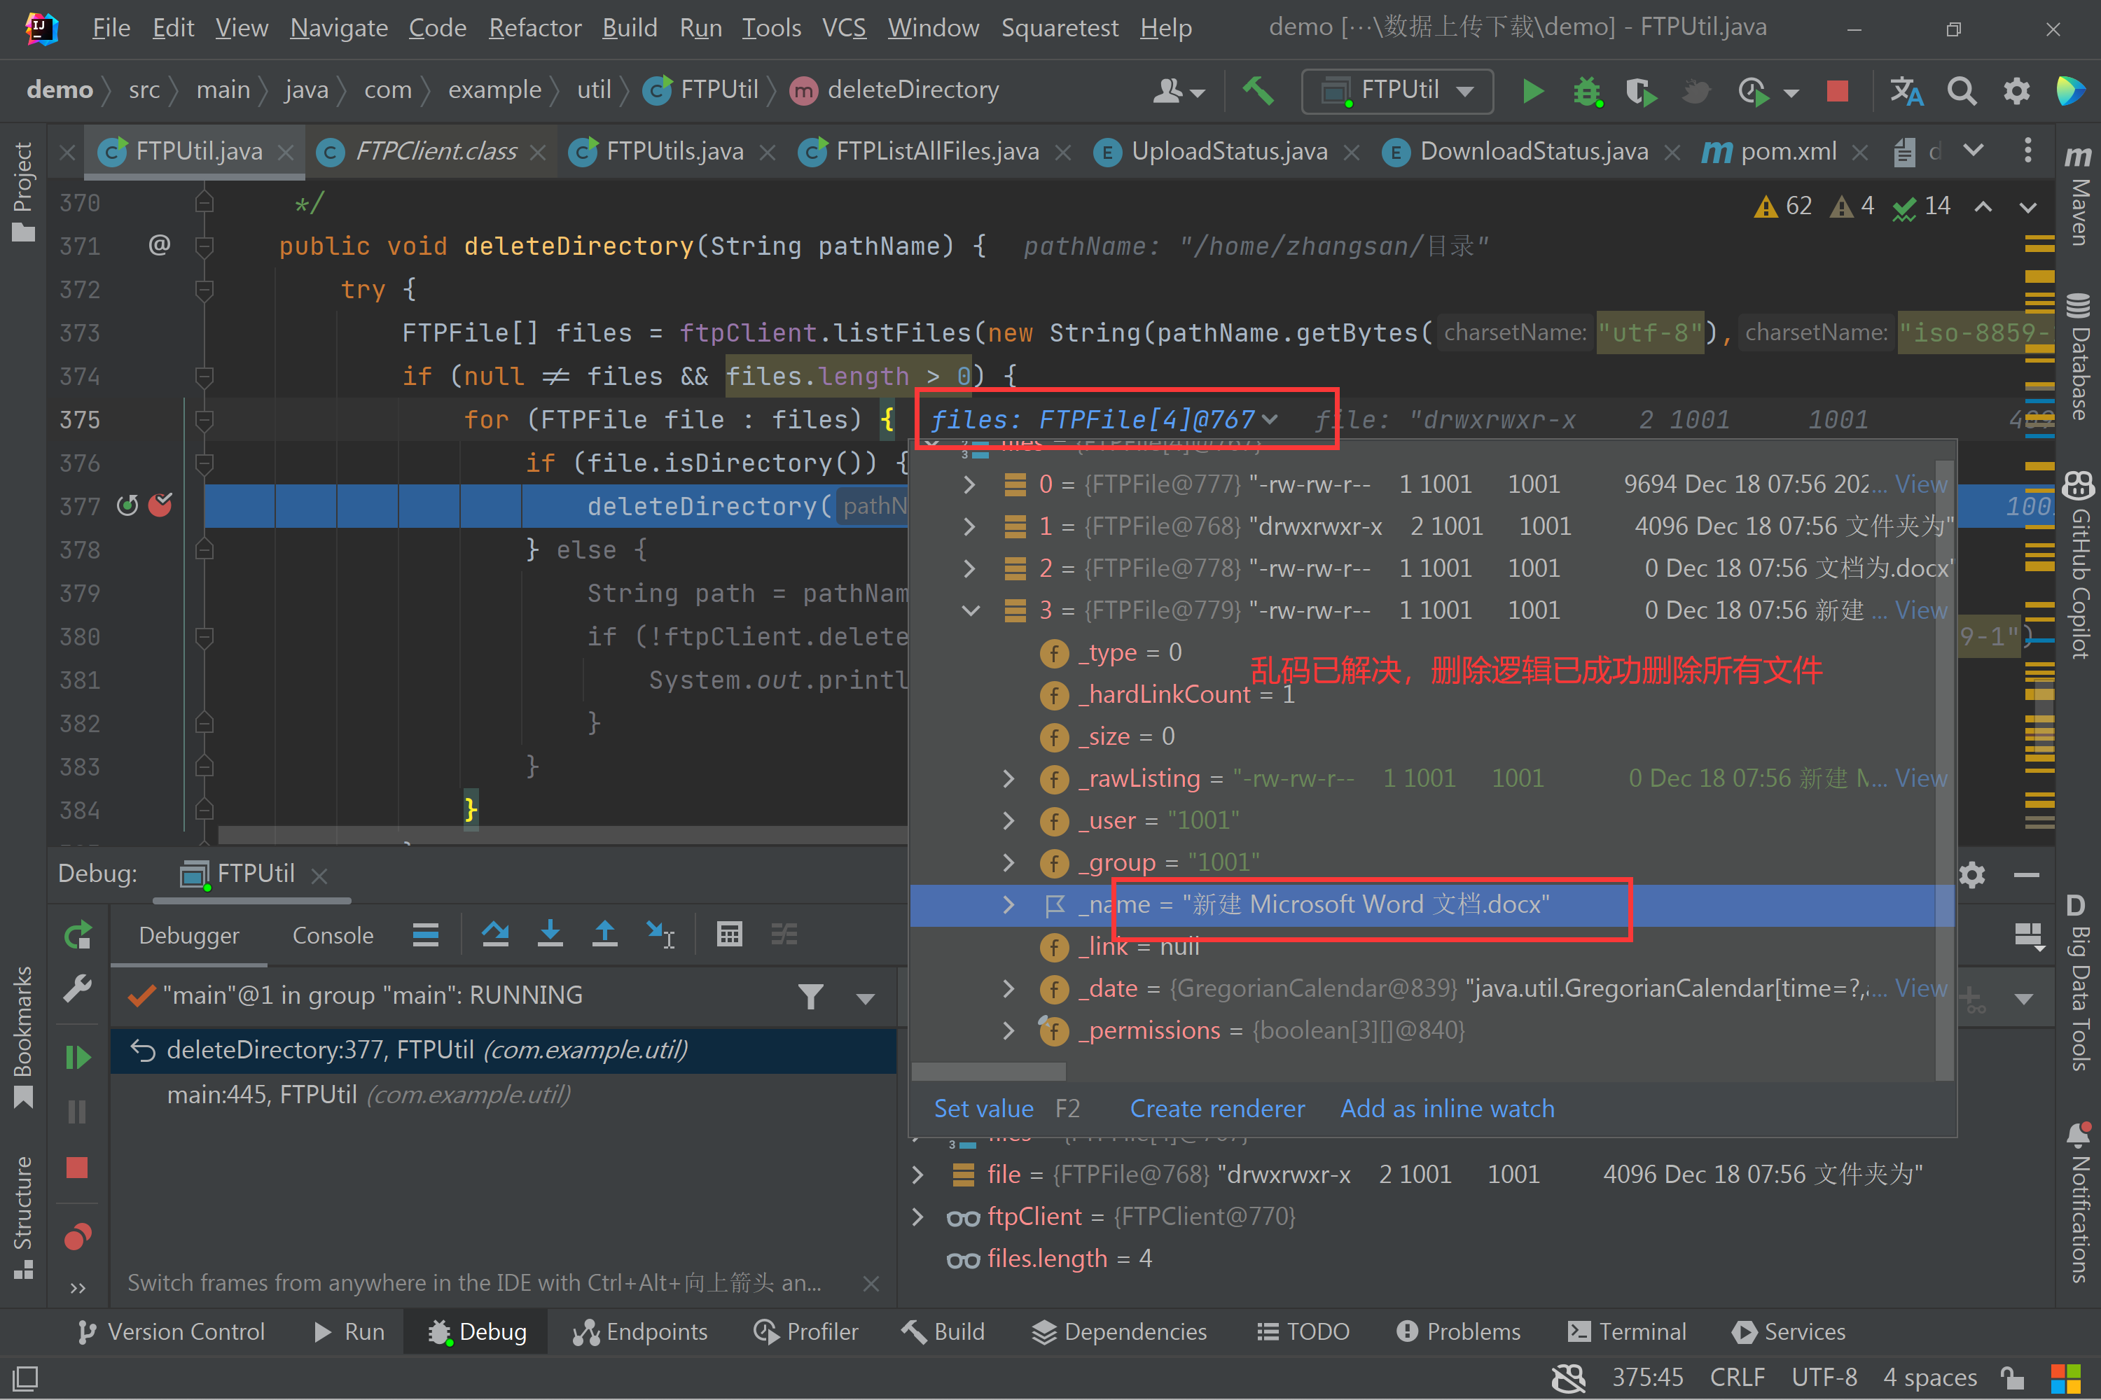Image resolution: width=2101 pixels, height=1400 pixels.
Task: Collapse array element 3 FTPFile@779
Action: click(x=970, y=610)
